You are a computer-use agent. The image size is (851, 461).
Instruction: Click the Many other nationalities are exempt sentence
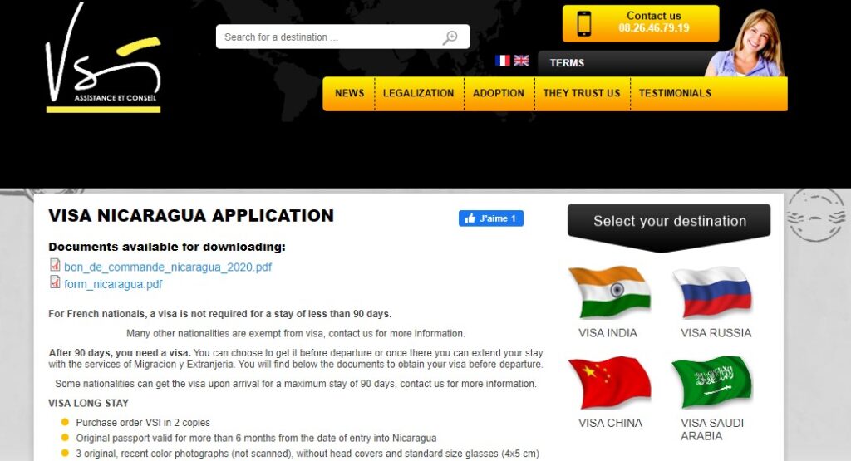[x=295, y=333]
